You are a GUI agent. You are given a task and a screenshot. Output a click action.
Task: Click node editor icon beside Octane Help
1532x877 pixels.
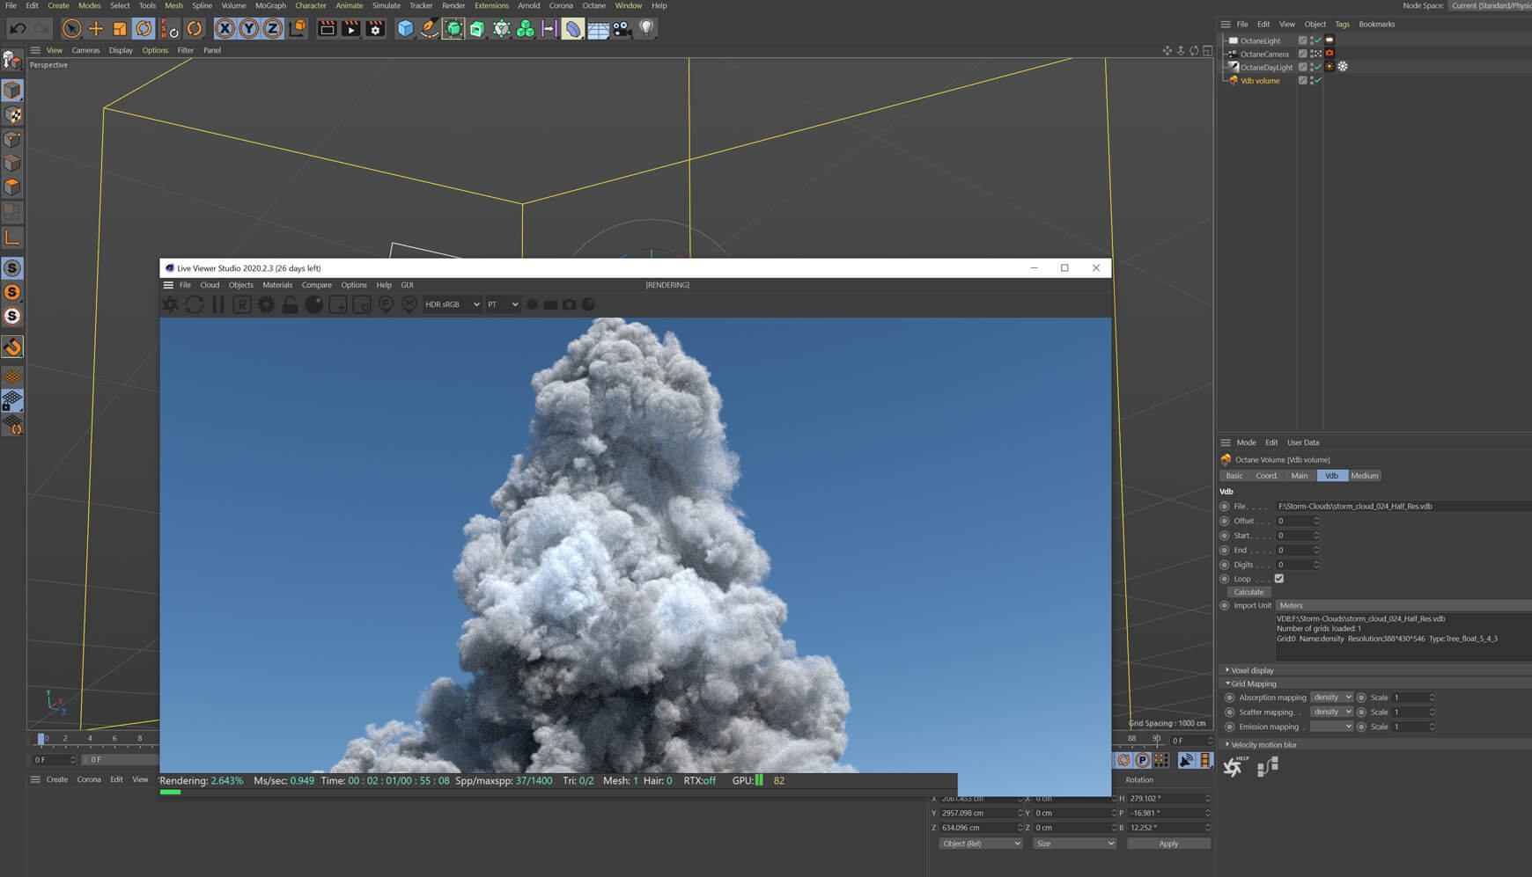point(1268,767)
